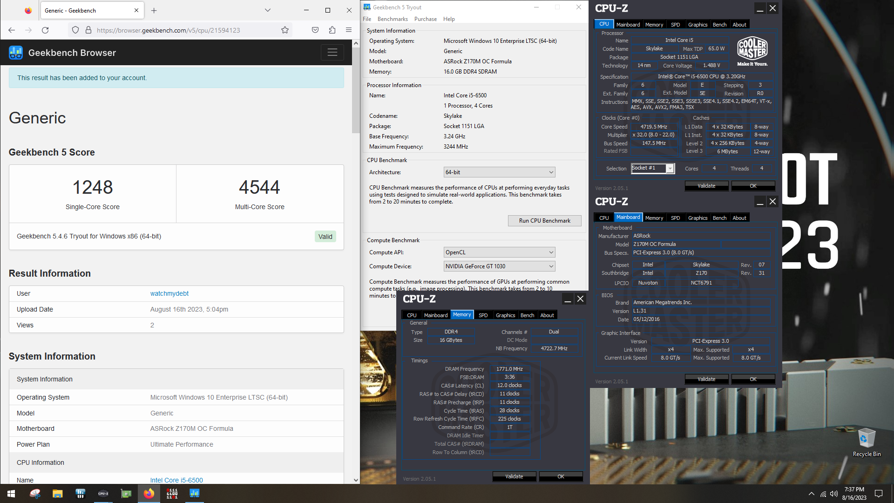Open the Geekbench File menu
Screen dimensions: 894x503
pyautogui.click(x=367, y=19)
